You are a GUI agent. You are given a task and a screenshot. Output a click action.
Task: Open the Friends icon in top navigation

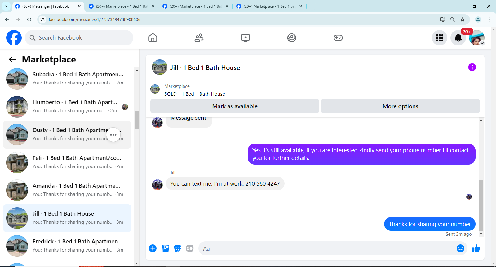point(199,38)
